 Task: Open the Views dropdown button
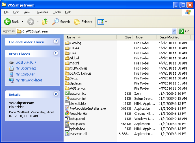click(102, 22)
